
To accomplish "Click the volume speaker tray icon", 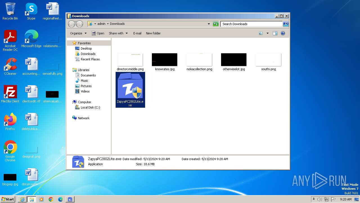I will [x=320, y=199].
